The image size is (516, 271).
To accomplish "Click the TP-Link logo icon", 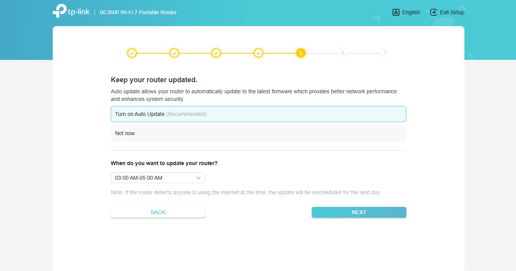I will pos(60,11).
